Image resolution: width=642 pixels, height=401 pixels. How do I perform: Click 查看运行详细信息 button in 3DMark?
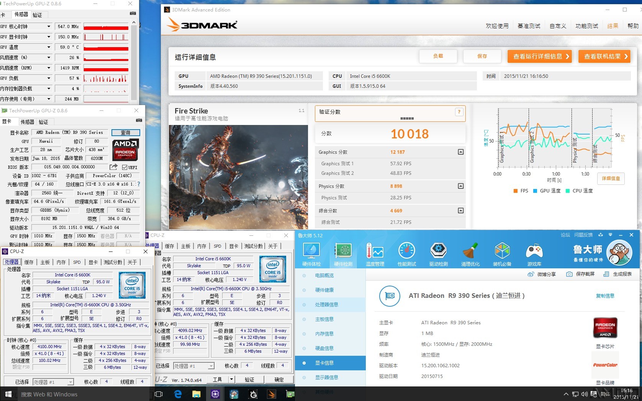coord(540,56)
